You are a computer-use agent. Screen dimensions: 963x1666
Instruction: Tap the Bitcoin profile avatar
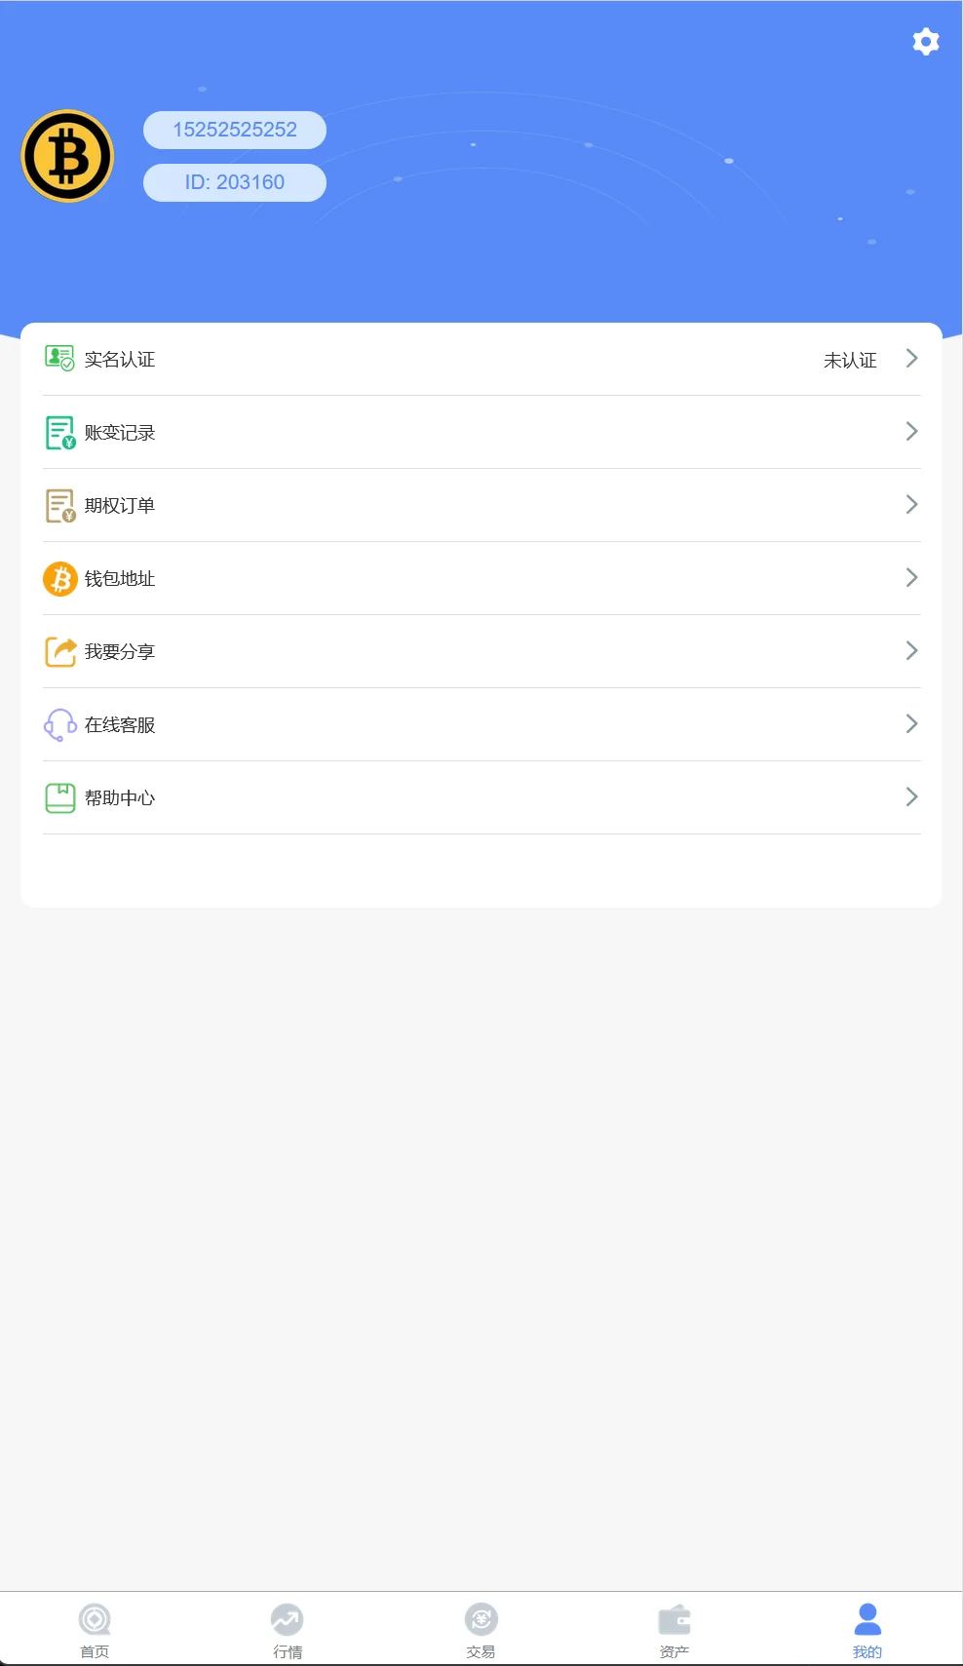[67, 156]
